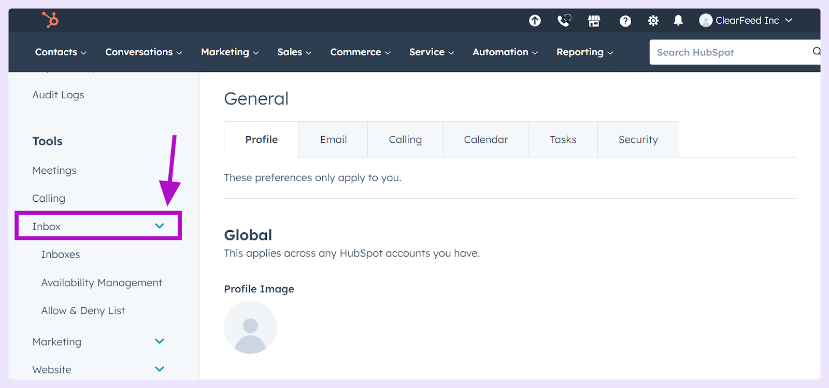Open the settings gear icon
Screen dimensions: 829x388
coord(653,21)
